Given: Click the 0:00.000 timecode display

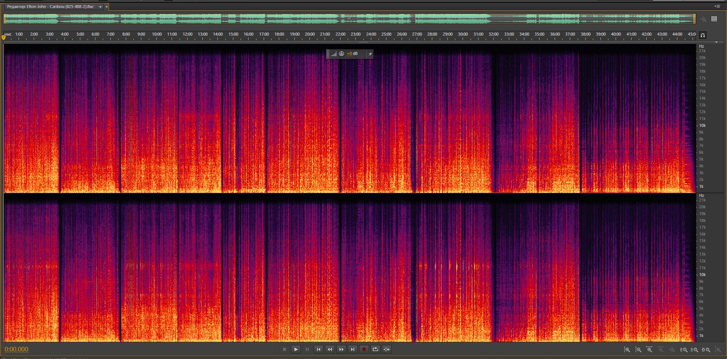Looking at the screenshot, I should [x=16, y=349].
